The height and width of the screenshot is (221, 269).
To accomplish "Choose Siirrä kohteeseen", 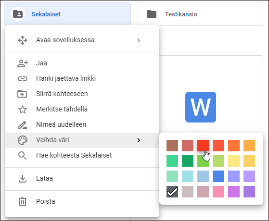I will click(x=82, y=94).
